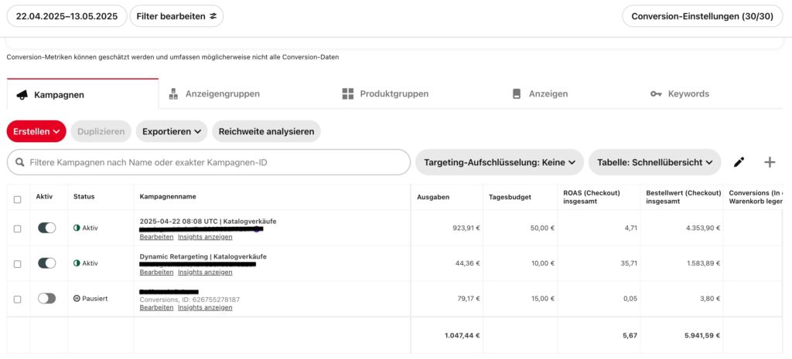792x359 pixels.
Task: Click active status icon of Dynamic Retargeting
Action: point(77,263)
